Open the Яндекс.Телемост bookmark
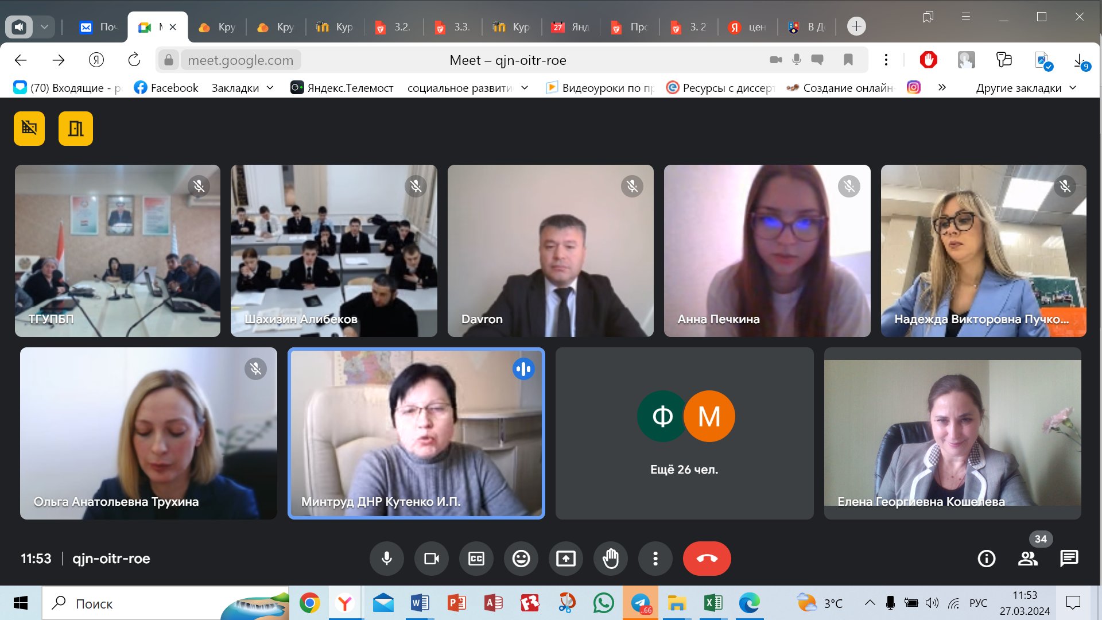 [342, 88]
